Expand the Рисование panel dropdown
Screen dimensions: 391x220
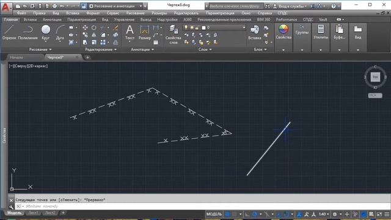click(x=40, y=50)
